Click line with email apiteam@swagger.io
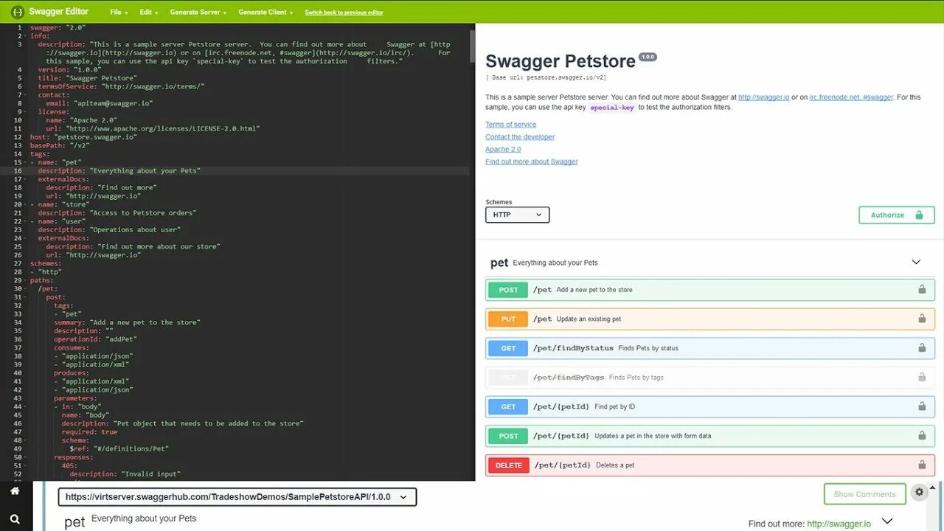The image size is (944, 531). (x=99, y=103)
